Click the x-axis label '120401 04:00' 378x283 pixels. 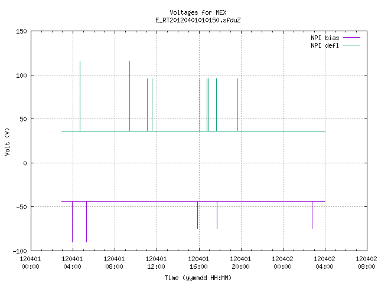click(72, 263)
